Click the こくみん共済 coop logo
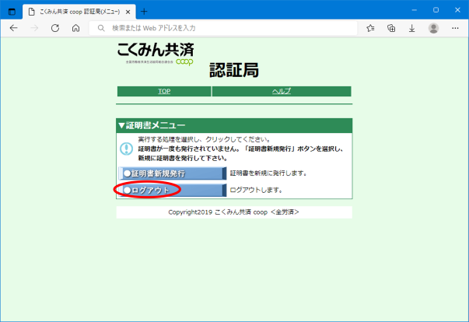 tap(156, 54)
